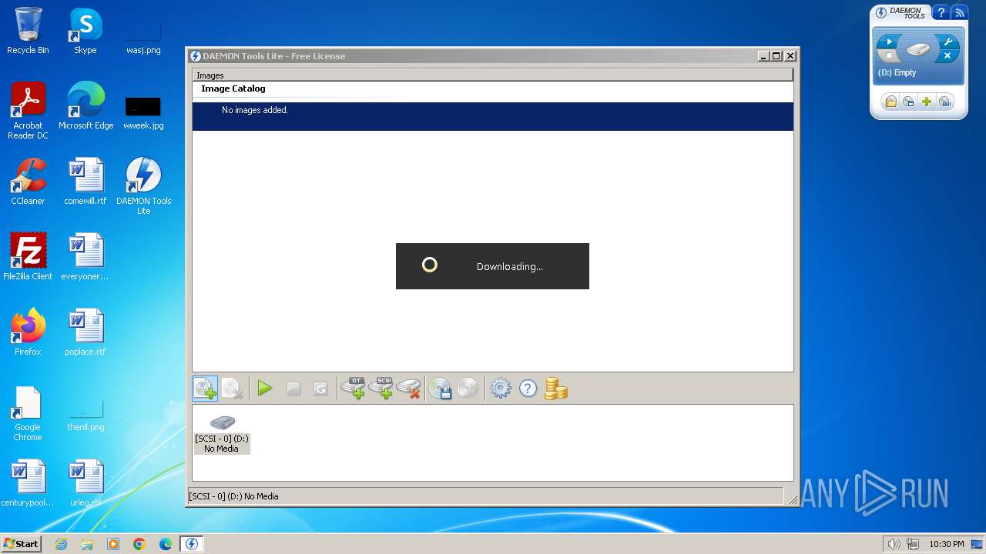Select the wasj.png desktop file

[143, 37]
